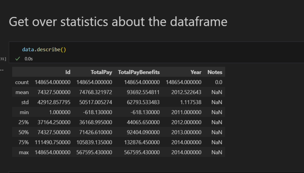The width and height of the screenshot is (304, 173).
Task: Click the std row label
Action: pyautogui.click(x=25, y=102)
